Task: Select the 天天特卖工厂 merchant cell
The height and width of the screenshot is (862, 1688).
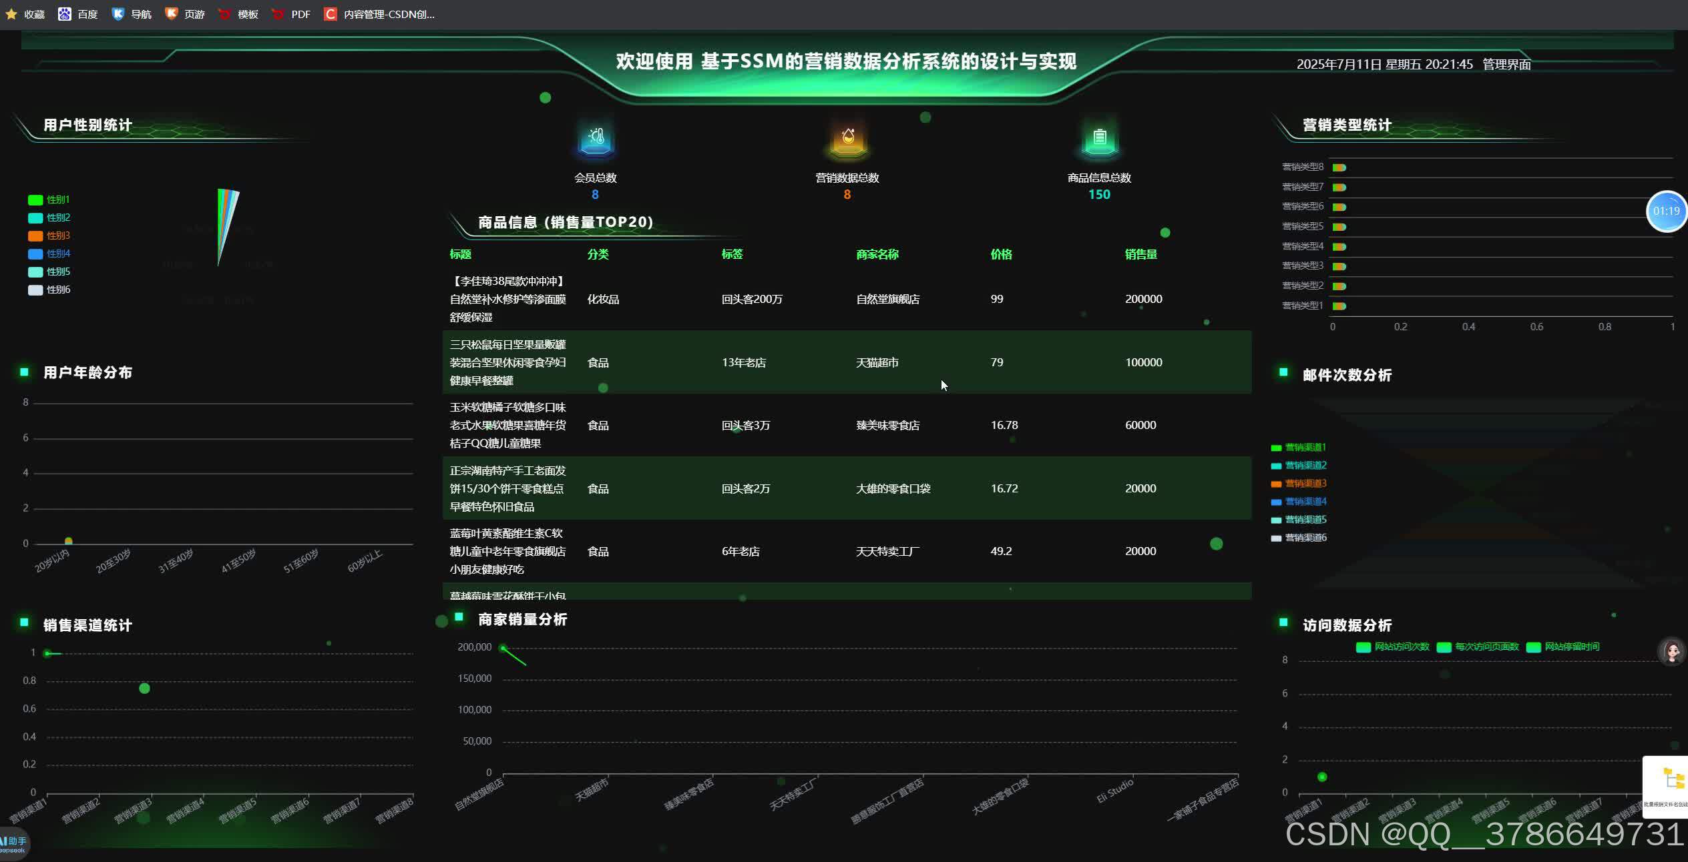Action: [x=888, y=551]
